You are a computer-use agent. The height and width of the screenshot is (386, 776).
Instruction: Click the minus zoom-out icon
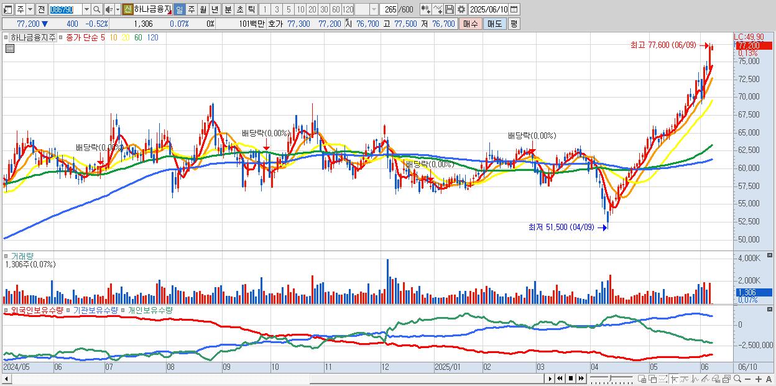[747, 379]
